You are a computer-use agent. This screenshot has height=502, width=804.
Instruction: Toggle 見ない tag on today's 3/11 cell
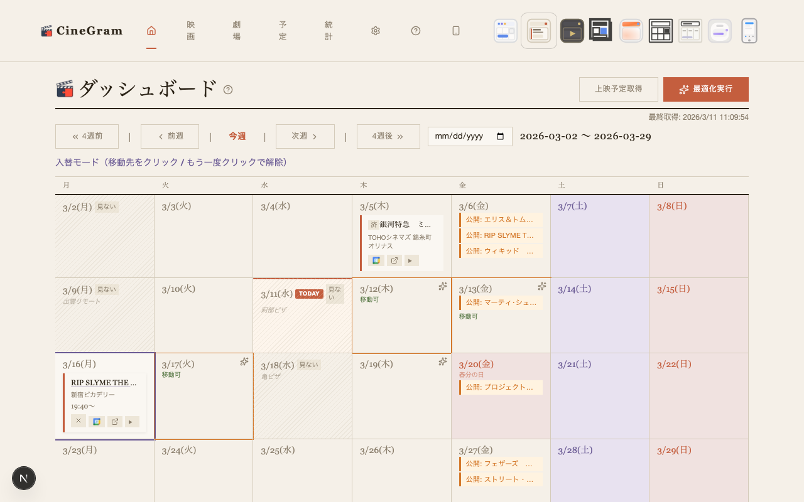click(335, 294)
